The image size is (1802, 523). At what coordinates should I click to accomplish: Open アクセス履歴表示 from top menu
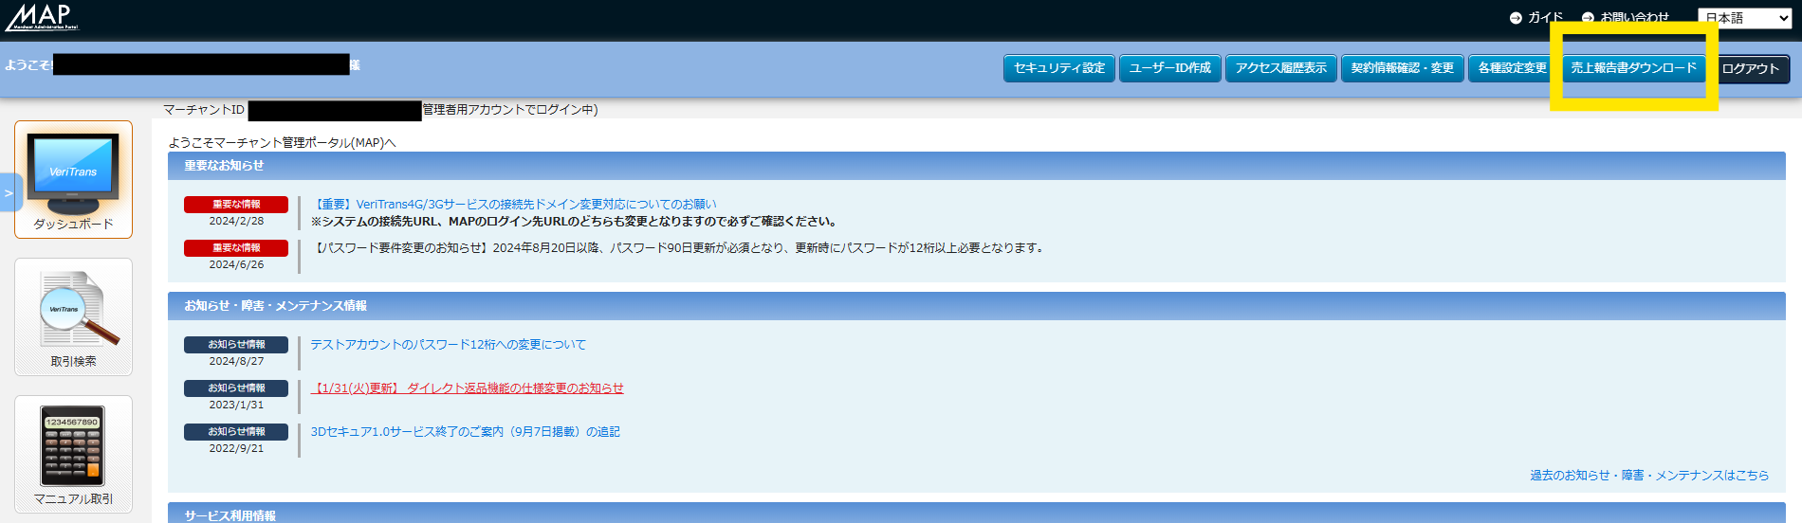tap(1280, 68)
